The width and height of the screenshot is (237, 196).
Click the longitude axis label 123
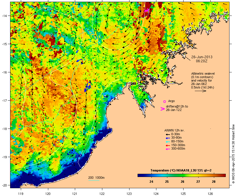[129, 194]
